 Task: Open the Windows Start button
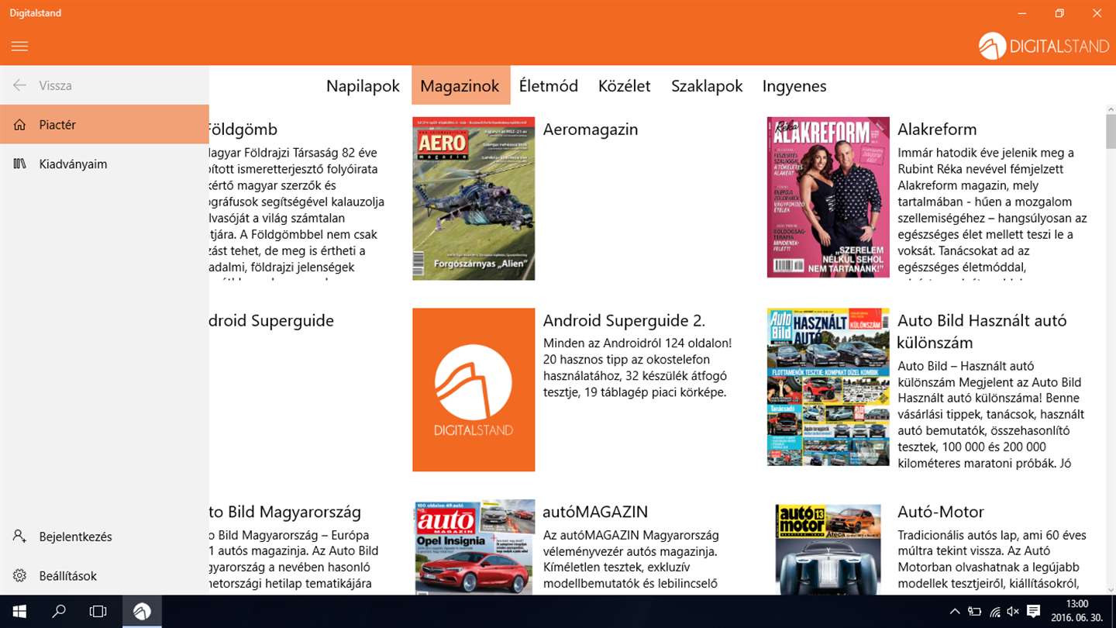(19, 612)
